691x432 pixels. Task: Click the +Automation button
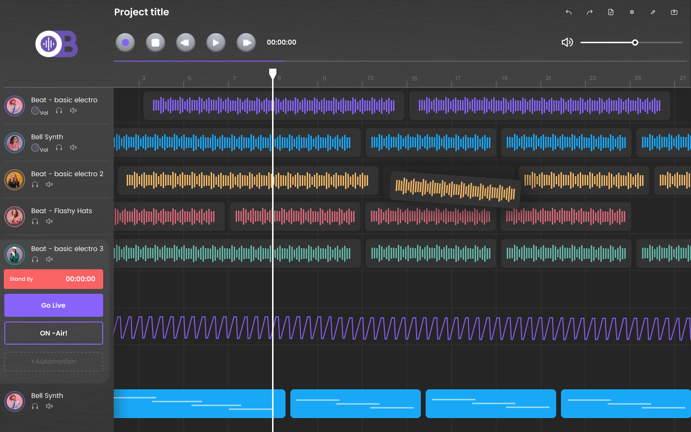coord(54,361)
